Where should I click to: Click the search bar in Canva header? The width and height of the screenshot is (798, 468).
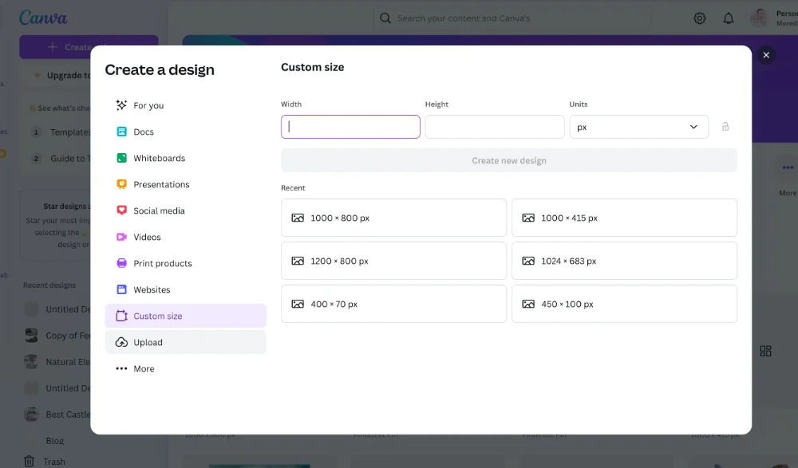click(512, 18)
